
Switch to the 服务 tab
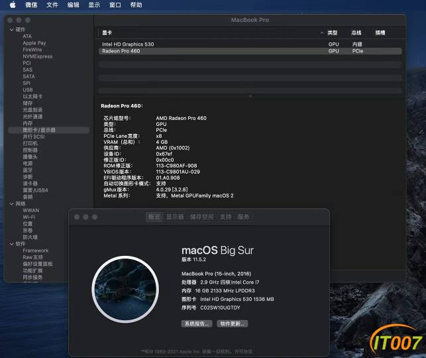point(243,217)
